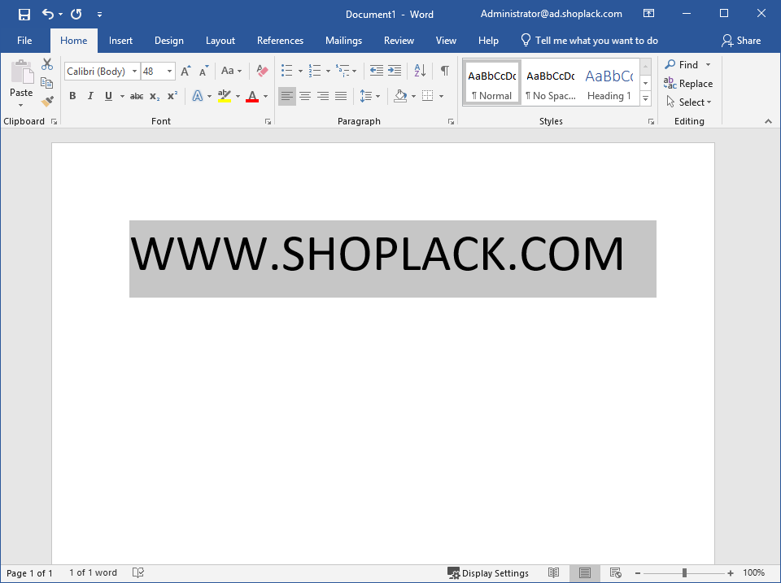Decrease font size with Shrink Font
The height and width of the screenshot is (583, 781).
[x=203, y=72]
